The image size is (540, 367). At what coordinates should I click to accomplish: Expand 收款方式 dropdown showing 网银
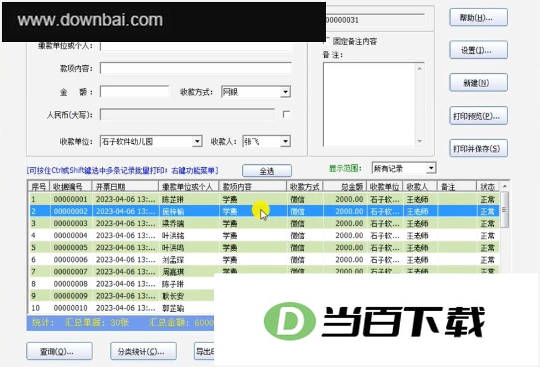(285, 92)
